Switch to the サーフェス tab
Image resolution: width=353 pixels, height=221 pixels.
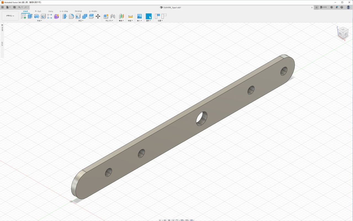click(x=38, y=11)
